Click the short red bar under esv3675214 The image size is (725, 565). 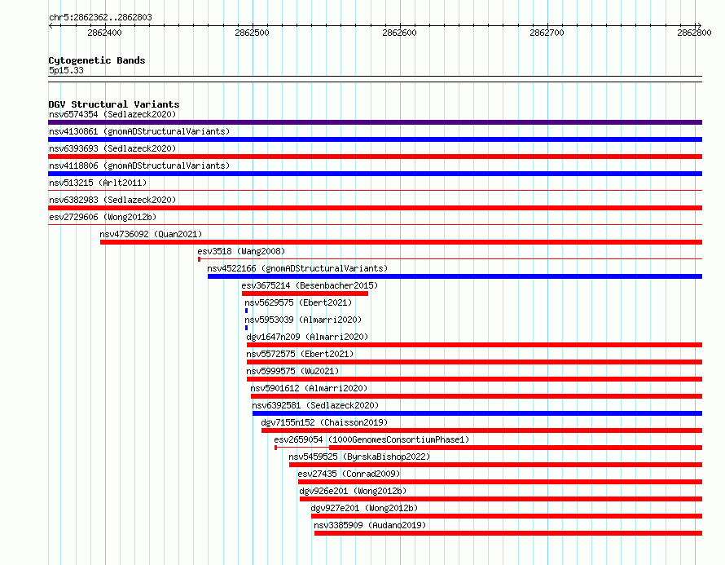pyautogui.click(x=305, y=294)
